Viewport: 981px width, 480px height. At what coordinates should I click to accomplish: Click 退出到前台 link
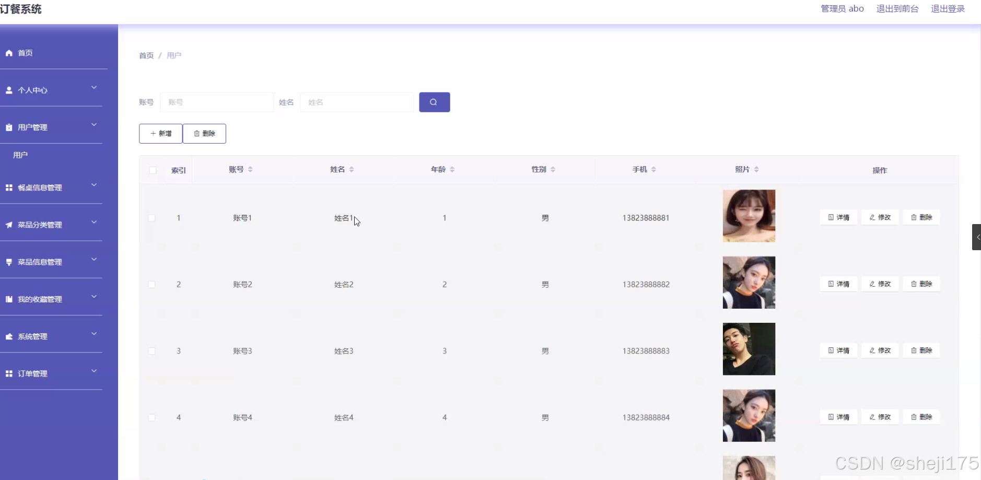pos(897,9)
